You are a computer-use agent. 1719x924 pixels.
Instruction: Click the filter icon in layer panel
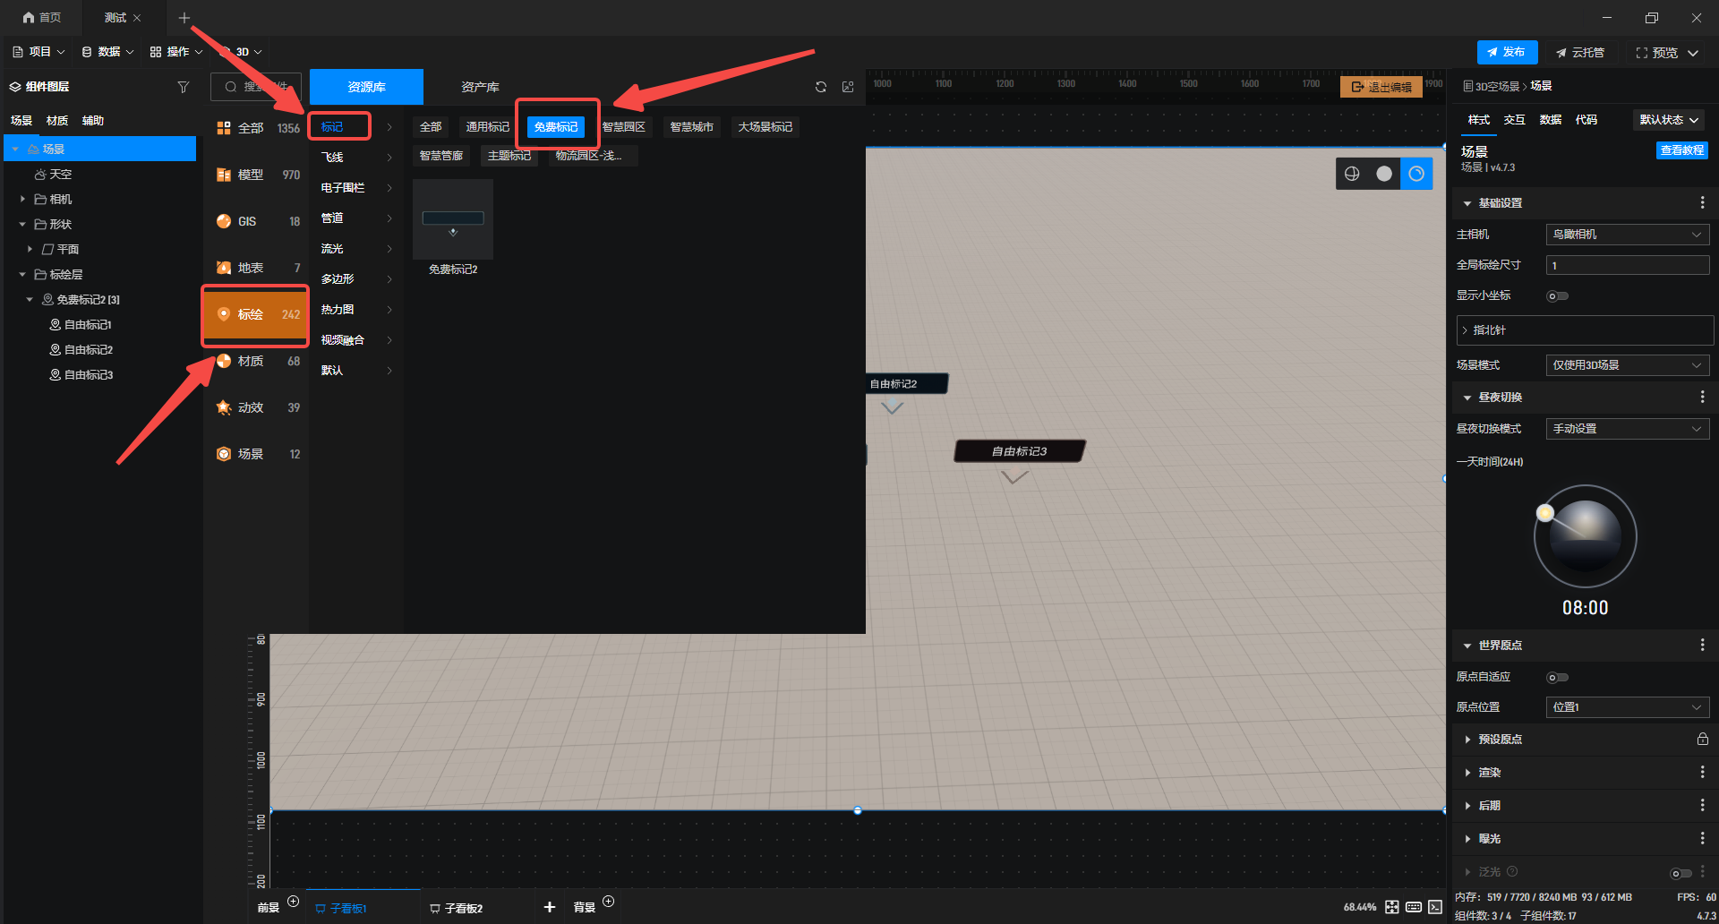(x=184, y=87)
